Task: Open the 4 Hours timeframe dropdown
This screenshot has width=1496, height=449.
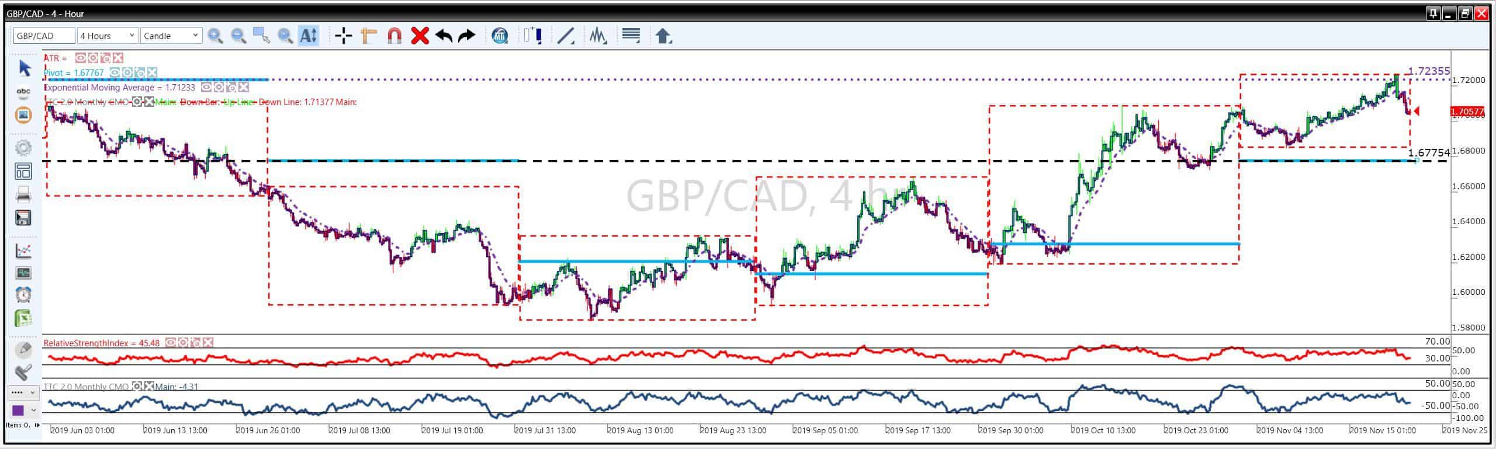Action: (x=108, y=36)
